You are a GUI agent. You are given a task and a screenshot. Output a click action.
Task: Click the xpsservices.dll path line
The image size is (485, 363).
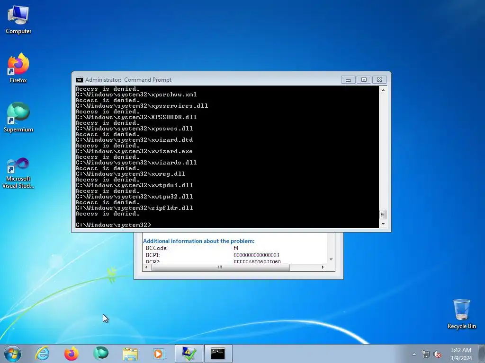pyautogui.click(x=142, y=106)
